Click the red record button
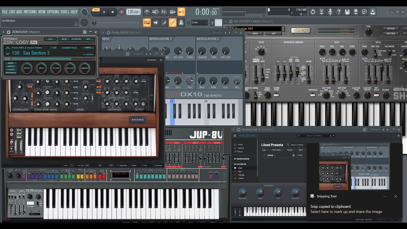This screenshot has height=229, width=407. [x=121, y=12]
